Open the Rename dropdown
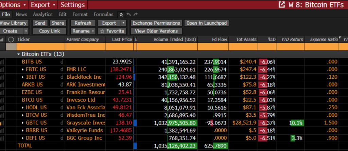Image resolution: width=348 pixels, height=151 pixels. (83, 31)
